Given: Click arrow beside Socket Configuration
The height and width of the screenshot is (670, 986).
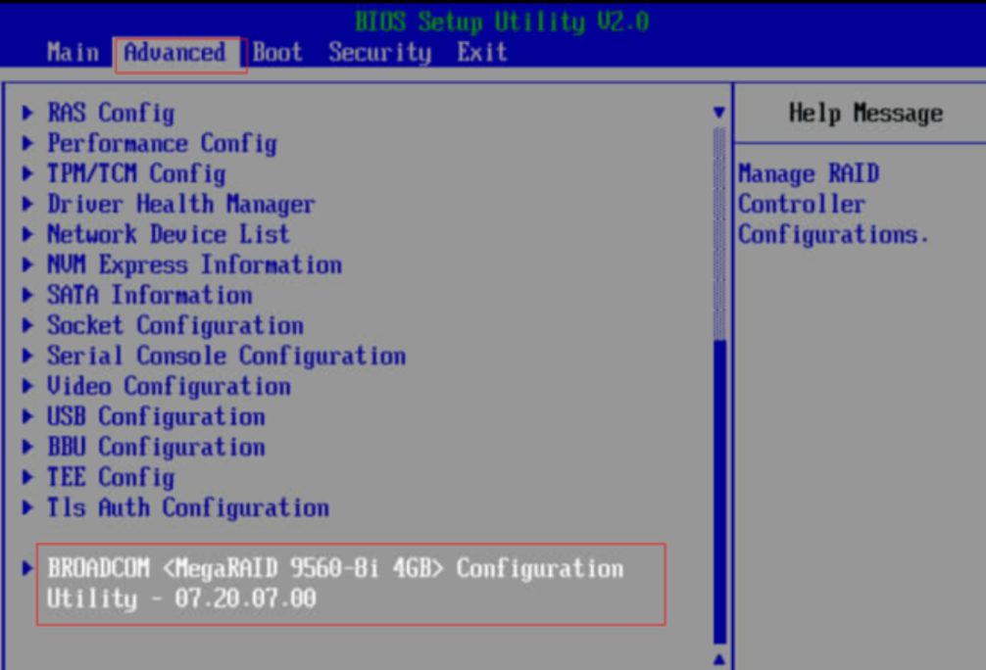Looking at the screenshot, I should [27, 325].
